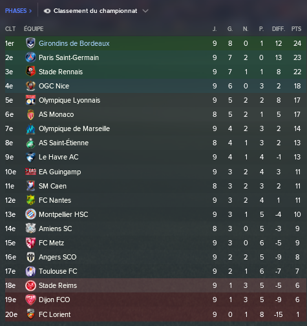Image resolution: width=307 pixels, height=326 pixels.
Task: Click the Dijon FCO club crest
Action: [x=30, y=300]
